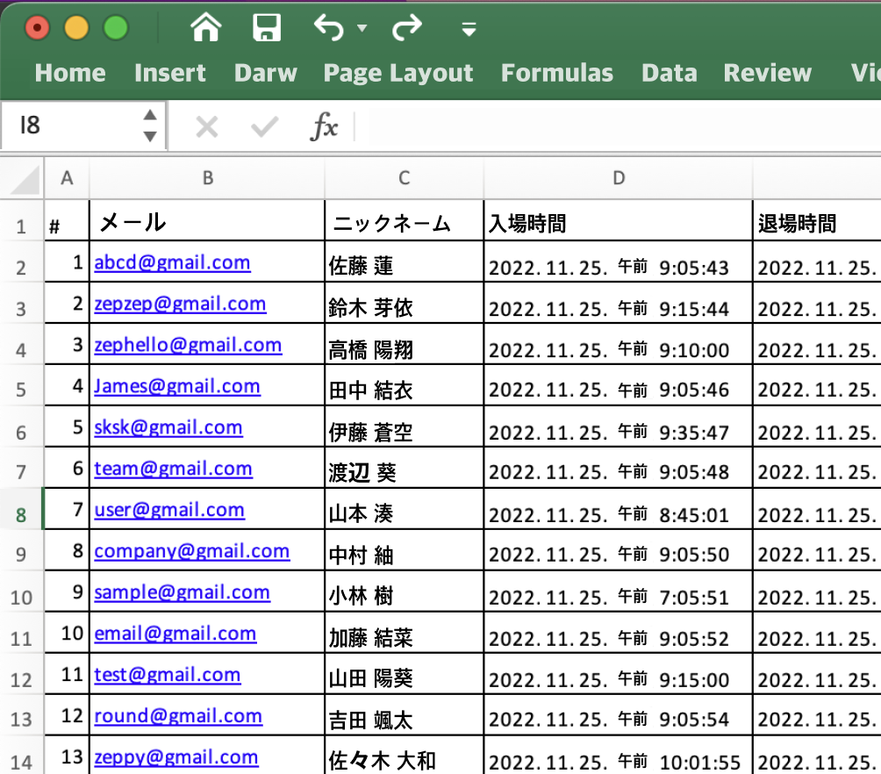The image size is (881, 774).
Task: Select the cell containing 山本 湊
Action: [x=404, y=509]
